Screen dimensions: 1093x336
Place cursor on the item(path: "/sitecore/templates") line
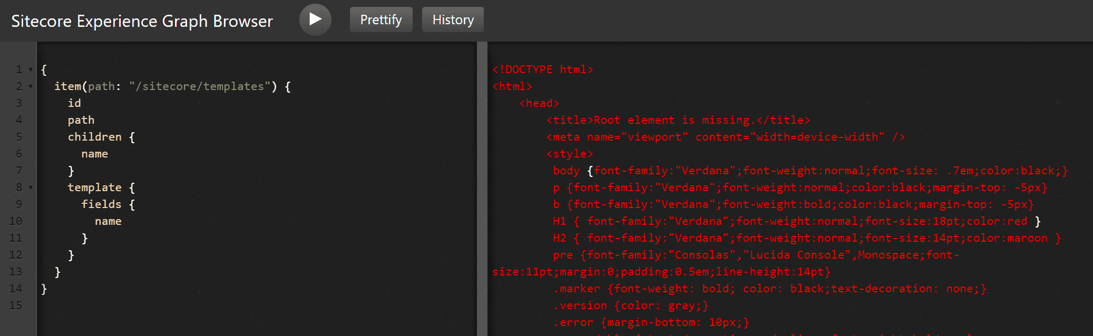(x=173, y=86)
